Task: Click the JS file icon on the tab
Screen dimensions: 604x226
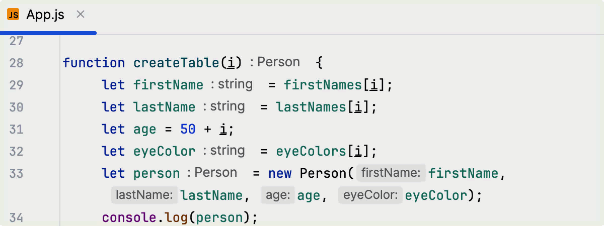Action: 14,15
